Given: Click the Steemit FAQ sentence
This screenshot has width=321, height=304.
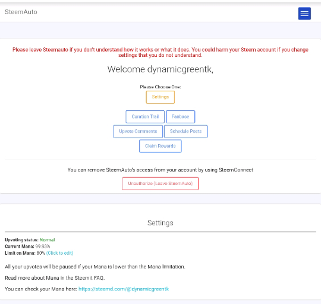Looking at the screenshot, I should pos(55,278).
